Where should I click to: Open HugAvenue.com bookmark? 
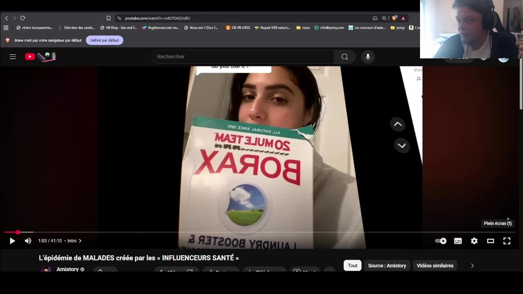tap(161, 28)
